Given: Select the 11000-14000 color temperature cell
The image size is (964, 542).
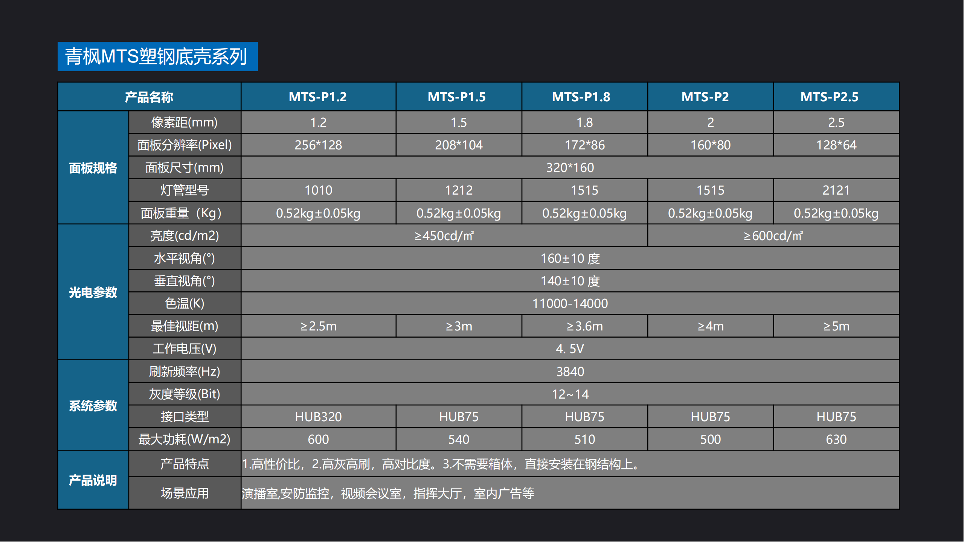Looking at the screenshot, I should click(x=570, y=303).
